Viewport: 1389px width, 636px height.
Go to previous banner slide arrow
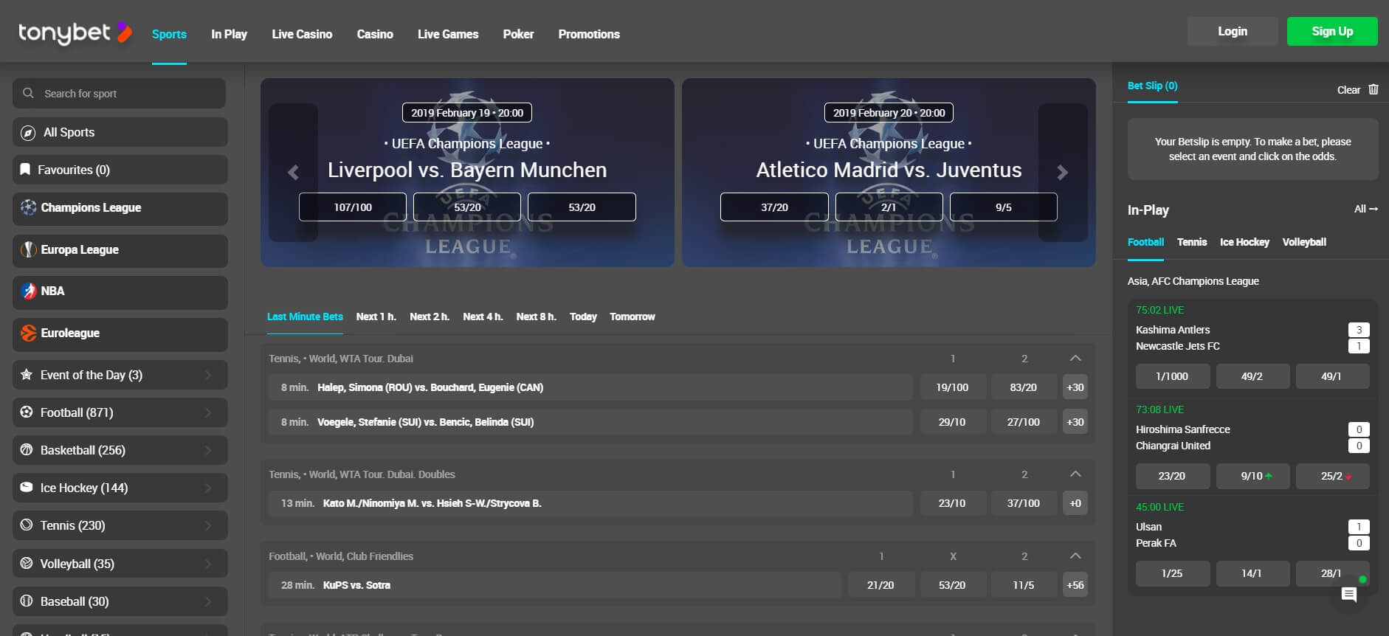(x=293, y=173)
